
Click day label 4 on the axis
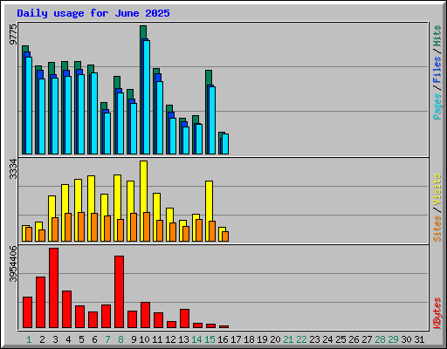point(68,339)
